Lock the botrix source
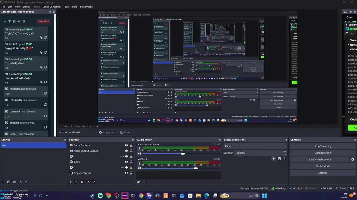 pos(131,162)
